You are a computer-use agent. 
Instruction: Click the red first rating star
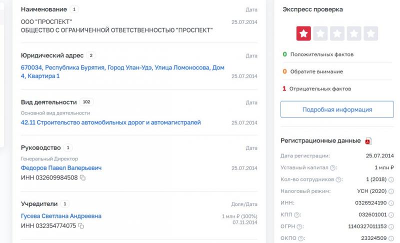[303, 33]
